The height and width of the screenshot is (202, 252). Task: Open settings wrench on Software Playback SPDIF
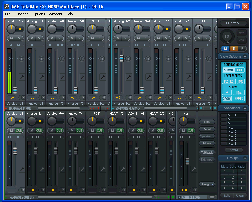pyautogui.click(x=209, y=77)
